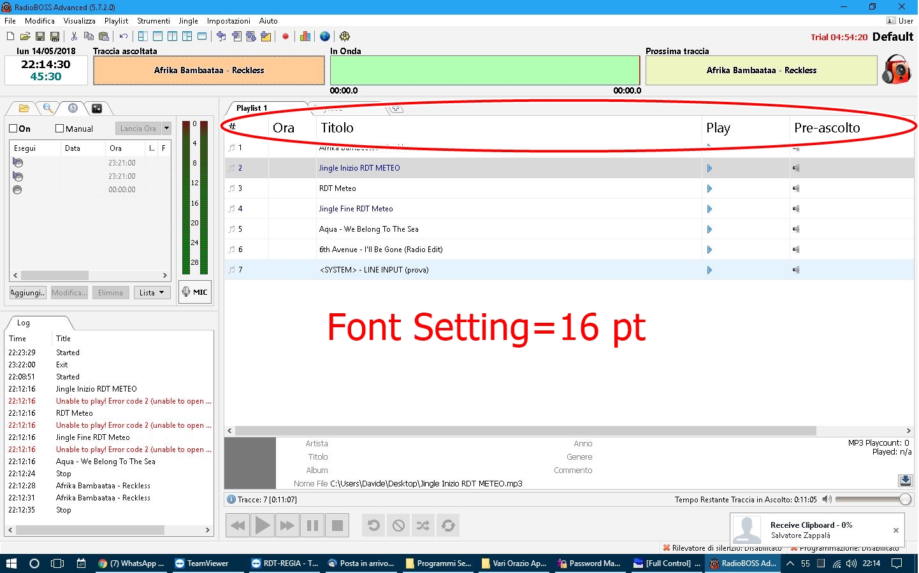
Task: Save the playlist with floppy disk icon
Action: tap(40, 36)
